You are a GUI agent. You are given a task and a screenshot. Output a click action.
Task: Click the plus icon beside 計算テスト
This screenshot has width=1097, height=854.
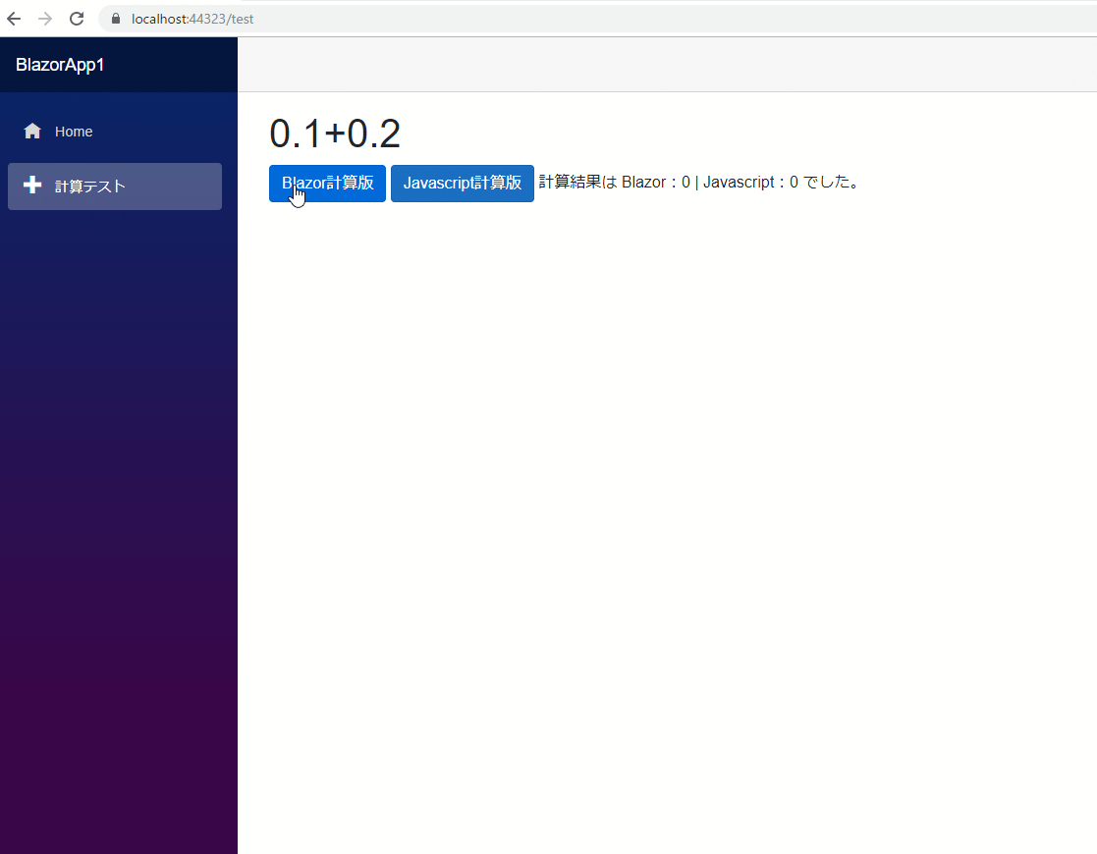(32, 186)
